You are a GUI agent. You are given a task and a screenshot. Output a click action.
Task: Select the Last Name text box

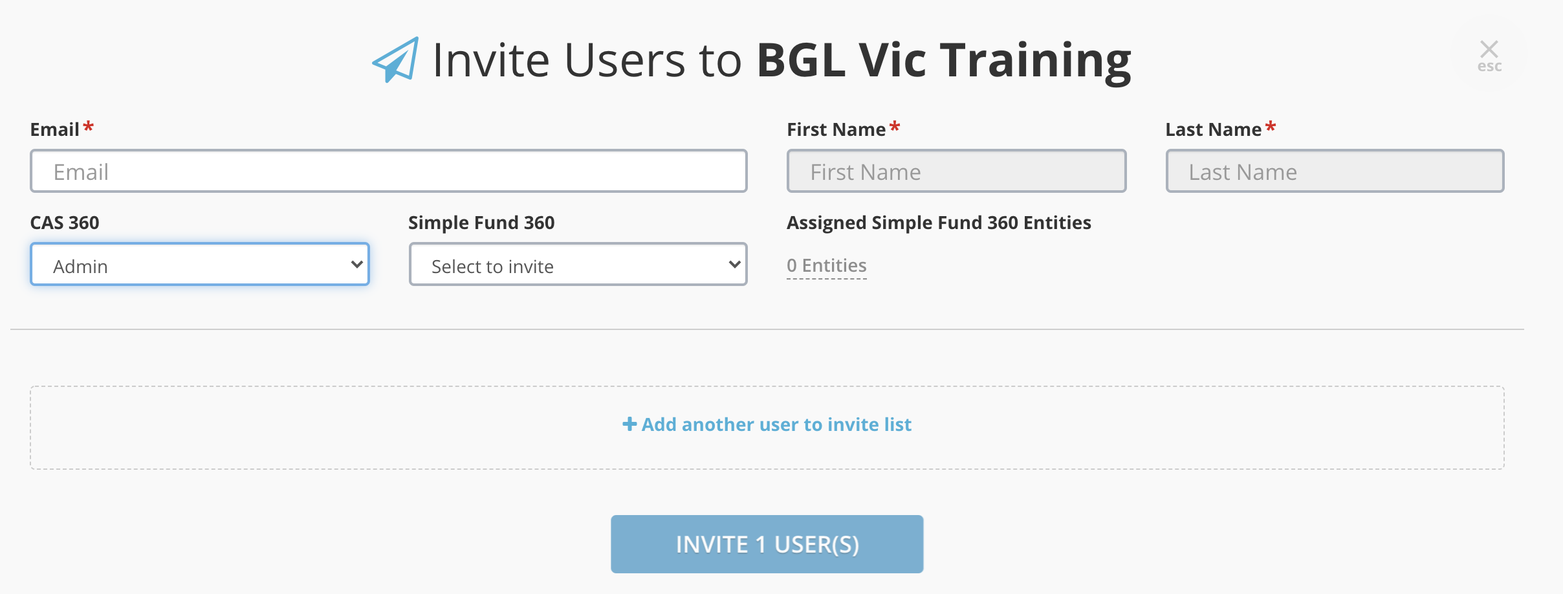[x=1335, y=171]
